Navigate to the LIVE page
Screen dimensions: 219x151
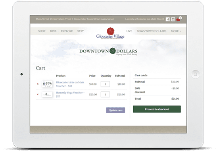click(x=129, y=31)
